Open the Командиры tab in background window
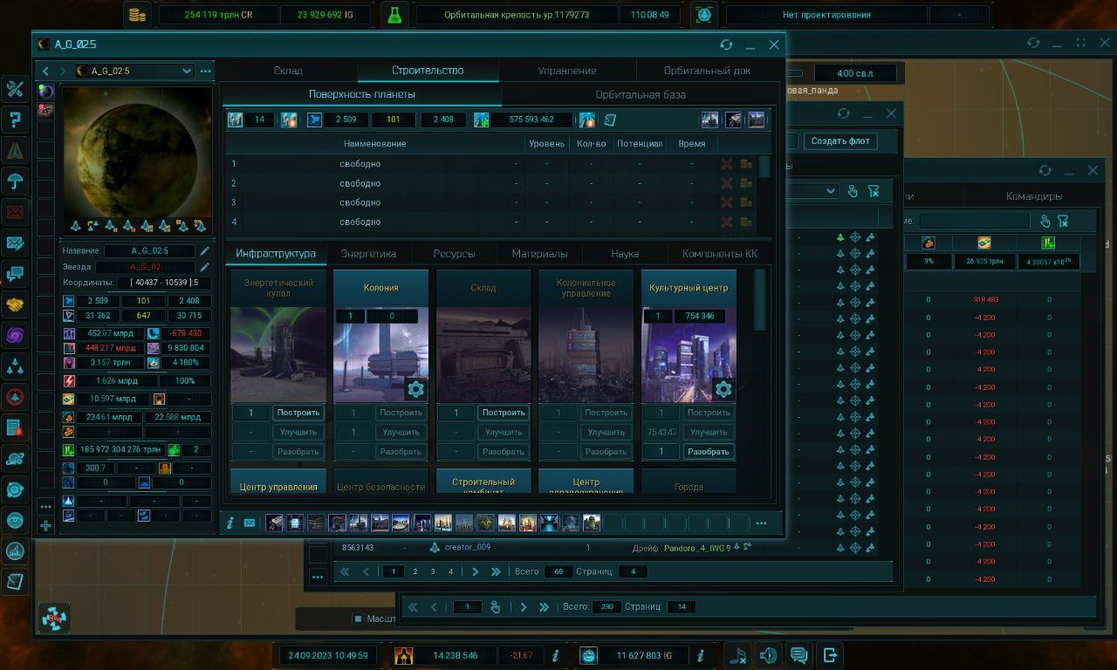The width and height of the screenshot is (1117, 670). point(1034,196)
